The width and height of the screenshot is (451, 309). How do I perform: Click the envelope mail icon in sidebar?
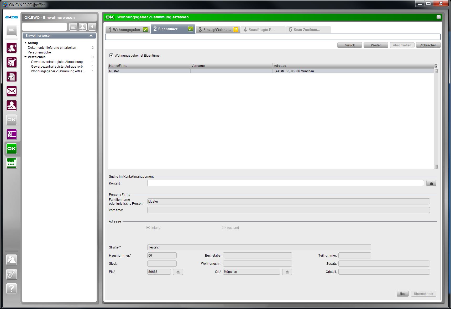tap(12, 91)
